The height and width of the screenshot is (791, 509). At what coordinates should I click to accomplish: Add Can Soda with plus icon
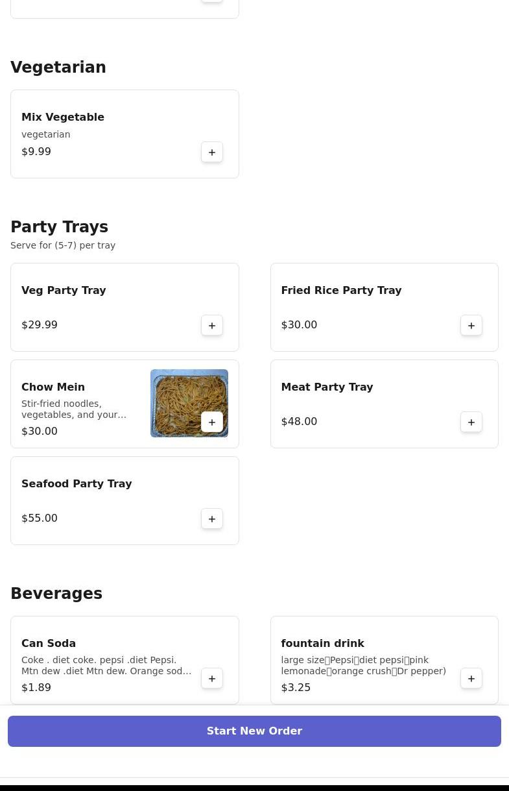pos(212,679)
